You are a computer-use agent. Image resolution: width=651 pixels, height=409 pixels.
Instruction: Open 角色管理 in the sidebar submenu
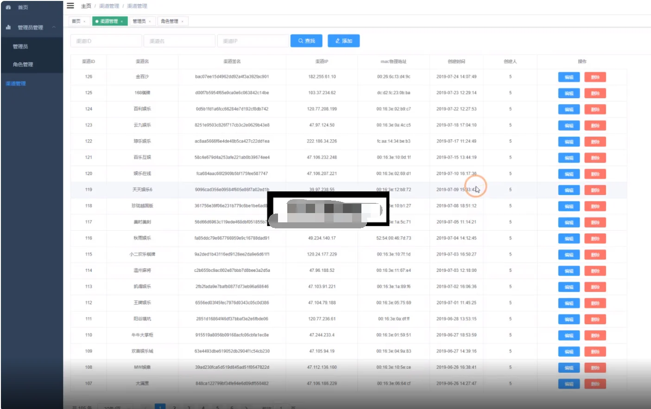pos(23,64)
